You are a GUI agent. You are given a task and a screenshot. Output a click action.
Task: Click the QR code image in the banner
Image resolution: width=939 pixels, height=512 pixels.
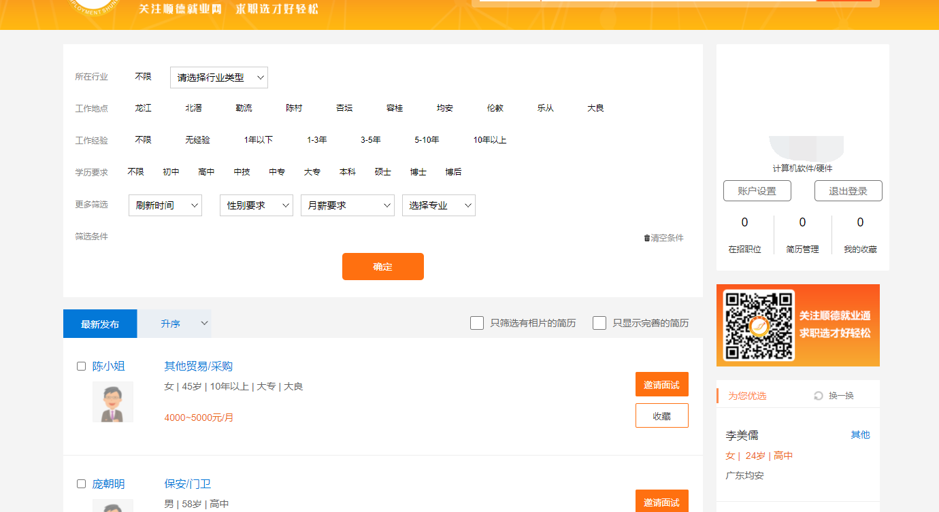tap(759, 326)
